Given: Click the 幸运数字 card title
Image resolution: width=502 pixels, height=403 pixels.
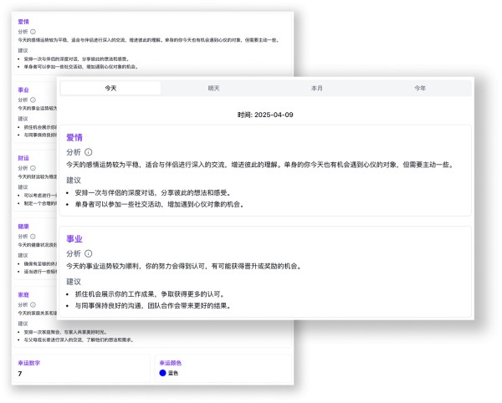Looking at the screenshot, I should 28,363.
